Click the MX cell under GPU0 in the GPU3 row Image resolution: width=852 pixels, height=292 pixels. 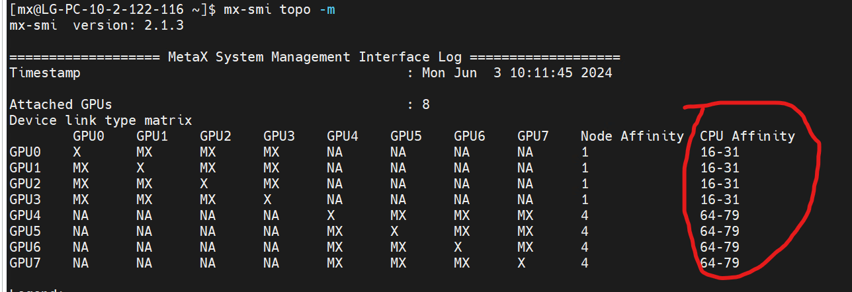coord(81,200)
